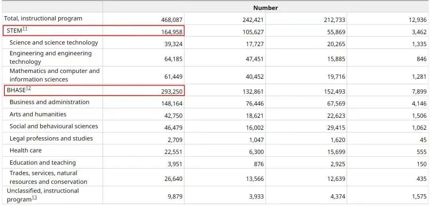The width and height of the screenshot is (430, 206).
Task: Click the cell showing 148,164
Action: pyautogui.click(x=172, y=103)
